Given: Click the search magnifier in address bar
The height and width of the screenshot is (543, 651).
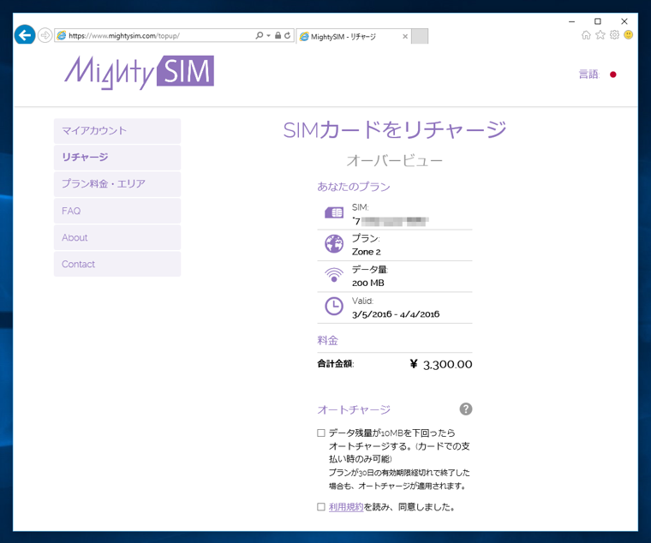Looking at the screenshot, I should (259, 35).
